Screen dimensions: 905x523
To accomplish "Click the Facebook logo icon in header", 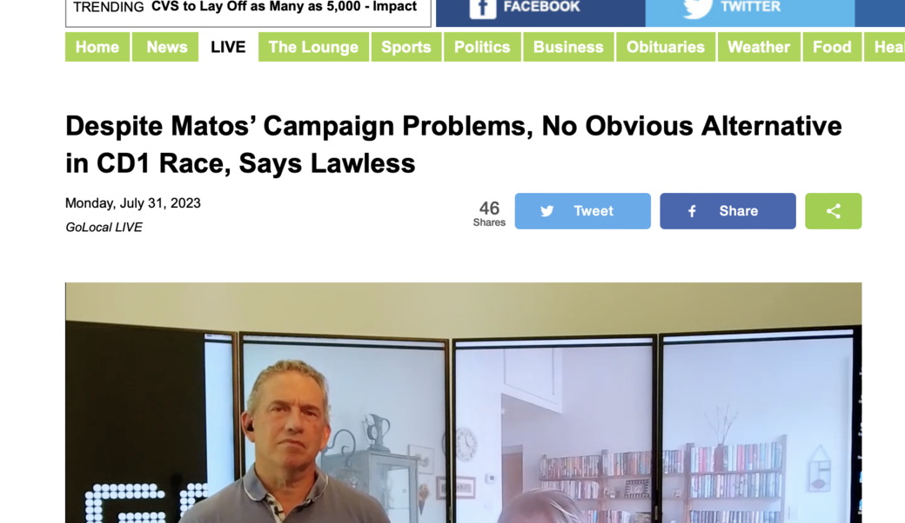I will [482, 8].
